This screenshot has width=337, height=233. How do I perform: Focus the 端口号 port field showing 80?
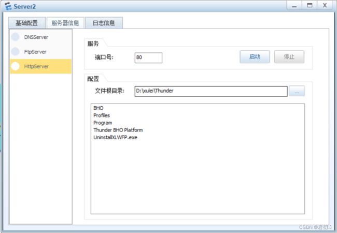tap(148, 57)
